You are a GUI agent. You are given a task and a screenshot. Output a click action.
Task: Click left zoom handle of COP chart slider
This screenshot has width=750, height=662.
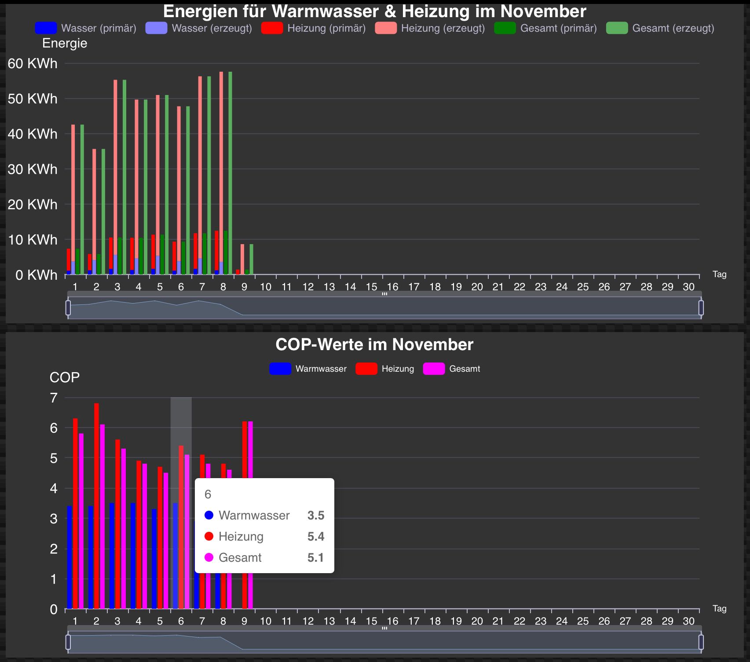tap(68, 642)
